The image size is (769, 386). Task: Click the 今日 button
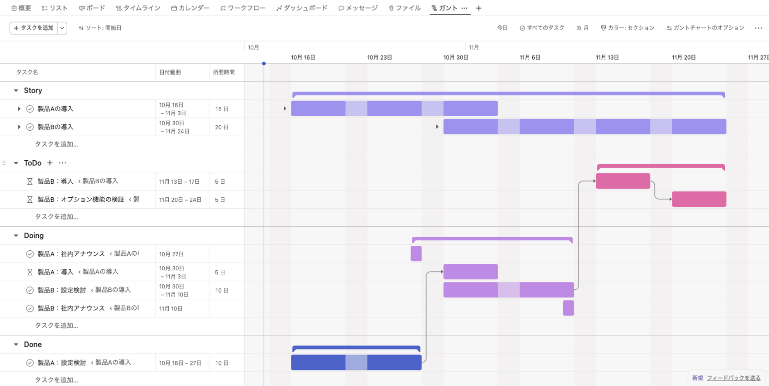(x=502, y=28)
